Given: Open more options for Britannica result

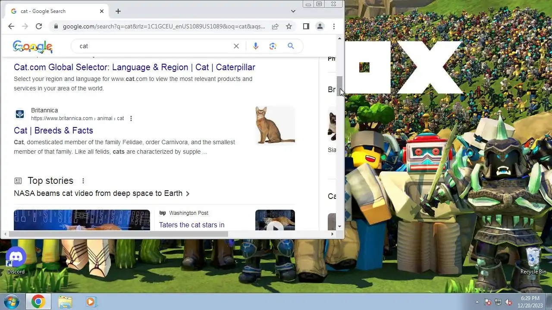Looking at the screenshot, I should click(x=131, y=118).
